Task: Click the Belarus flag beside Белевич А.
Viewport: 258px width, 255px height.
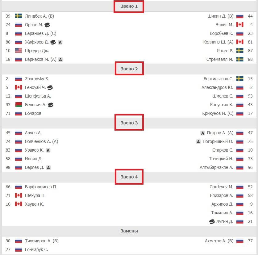Action: (x=18, y=105)
